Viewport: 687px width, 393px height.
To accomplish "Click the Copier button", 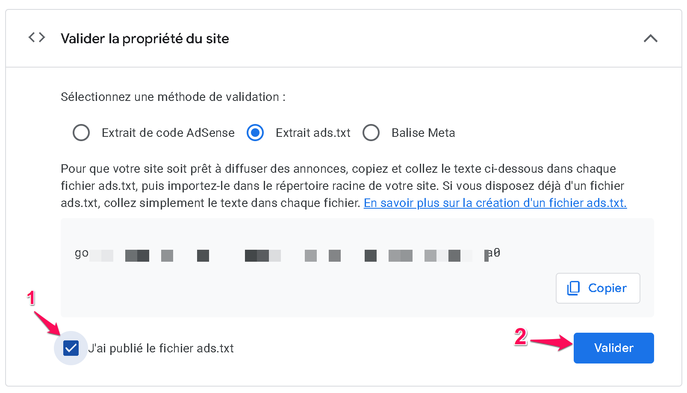I will point(598,288).
